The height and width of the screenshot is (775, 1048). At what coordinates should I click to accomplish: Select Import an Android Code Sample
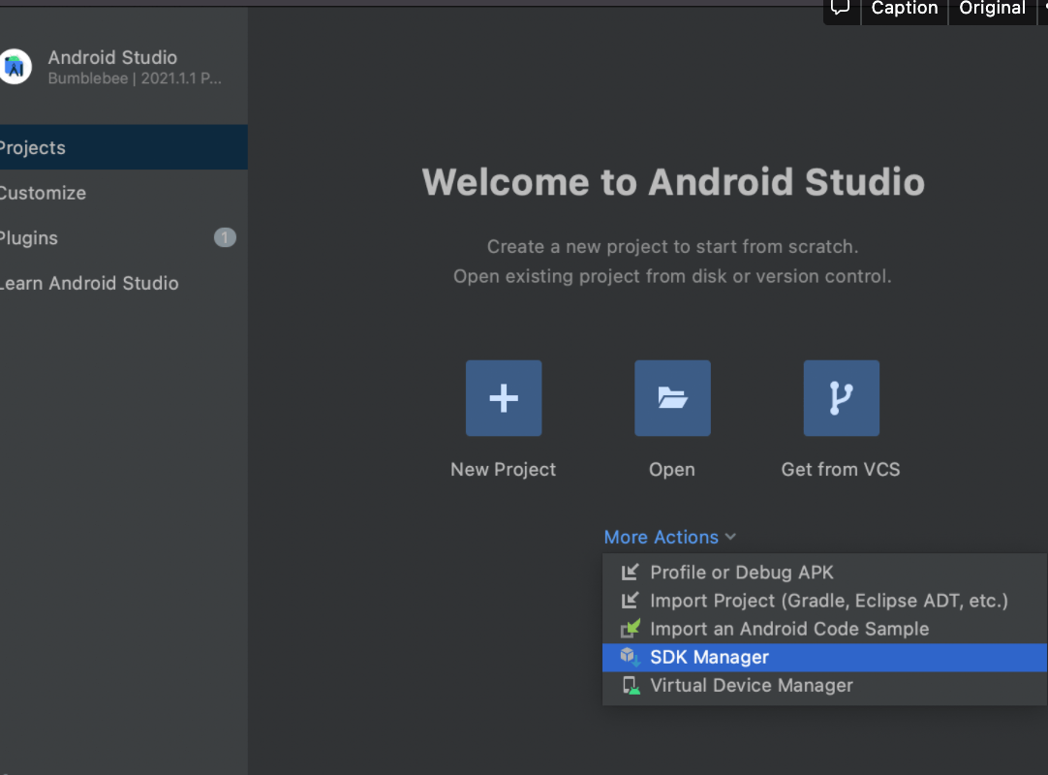[824, 629]
